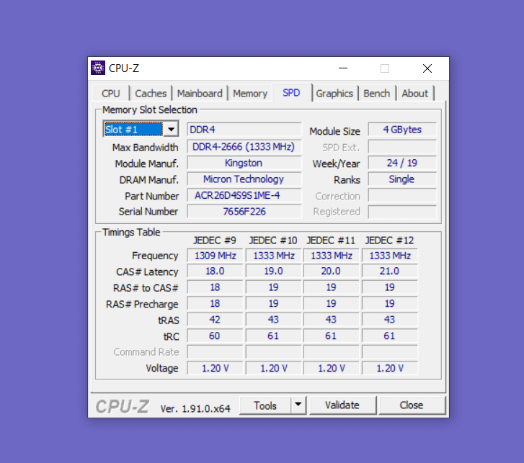Viewport: 524px width, 463px height.
Task: Click the Close button at bottom
Action: (412, 405)
